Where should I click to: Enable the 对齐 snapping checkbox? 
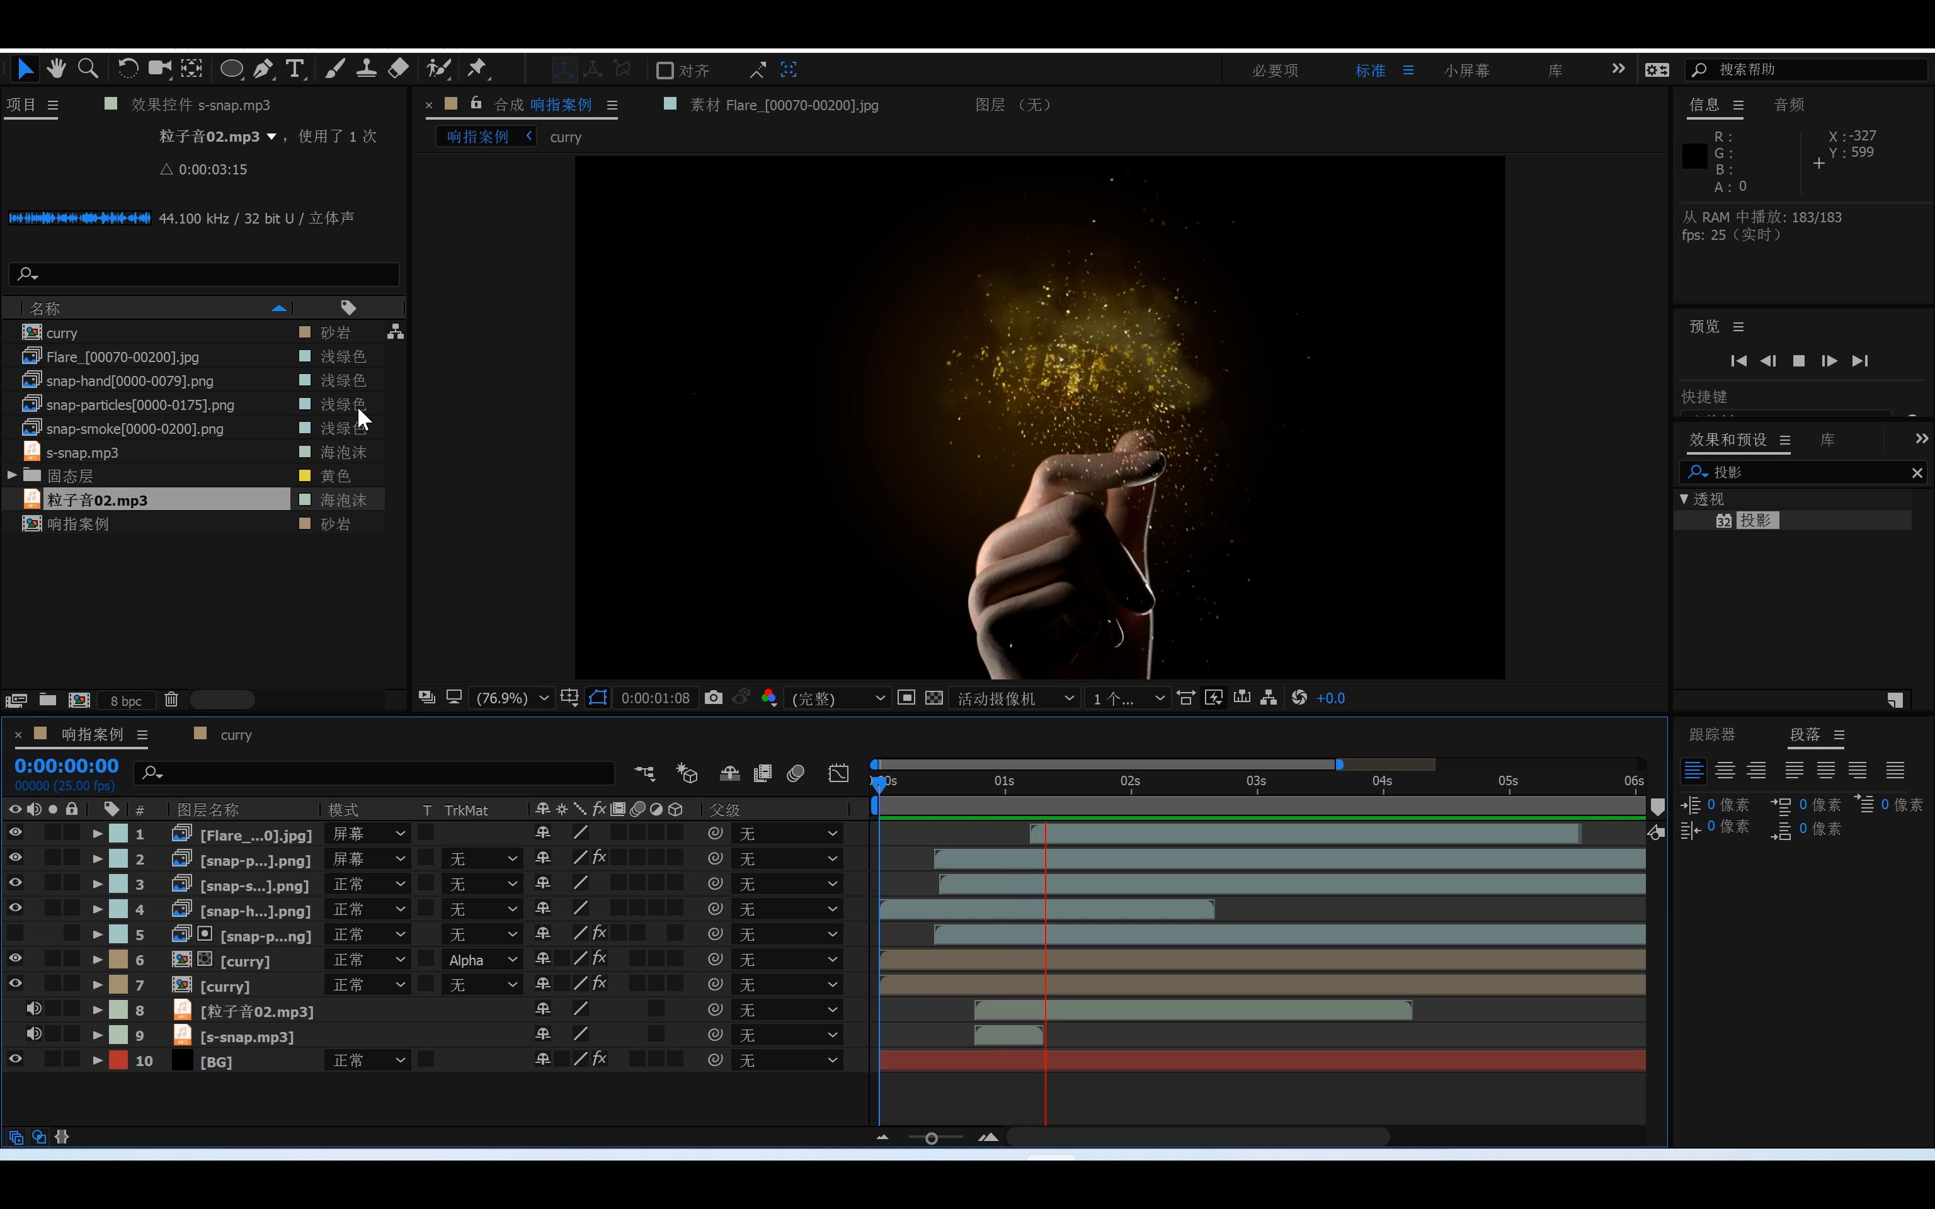point(665,71)
